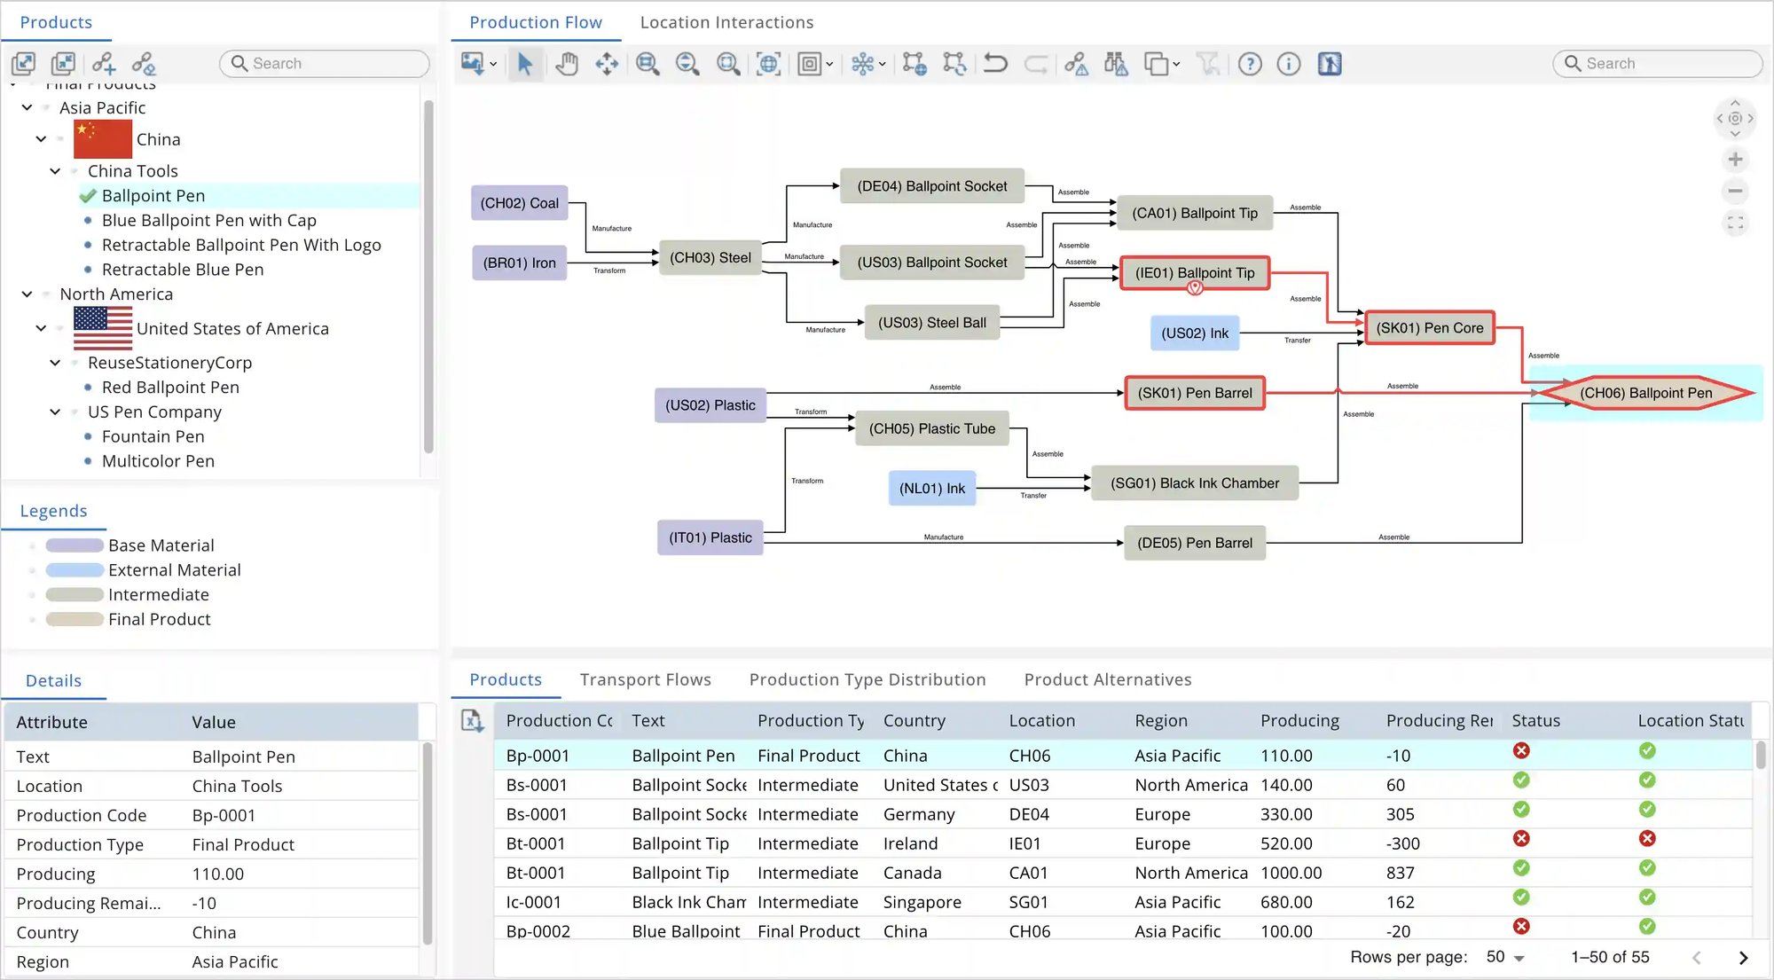This screenshot has width=1774, height=980.
Task: Click the binoculars warning icon
Action: (1116, 64)
